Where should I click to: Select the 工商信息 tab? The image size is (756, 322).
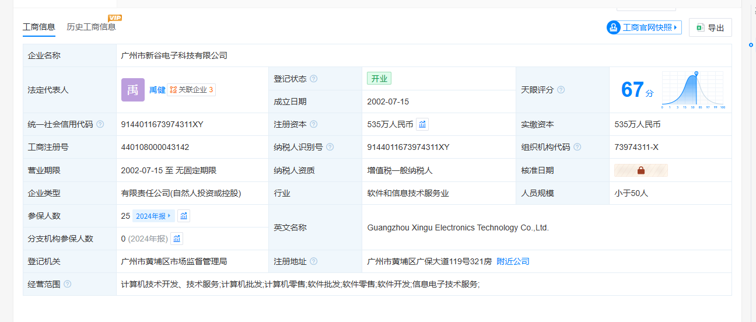39,26
